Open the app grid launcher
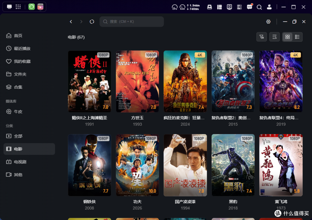This screenshot has width=312, height=220. point(18,7)
